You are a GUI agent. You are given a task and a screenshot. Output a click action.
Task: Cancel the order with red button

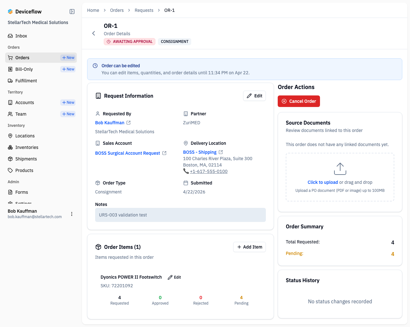tap(299, 101)
